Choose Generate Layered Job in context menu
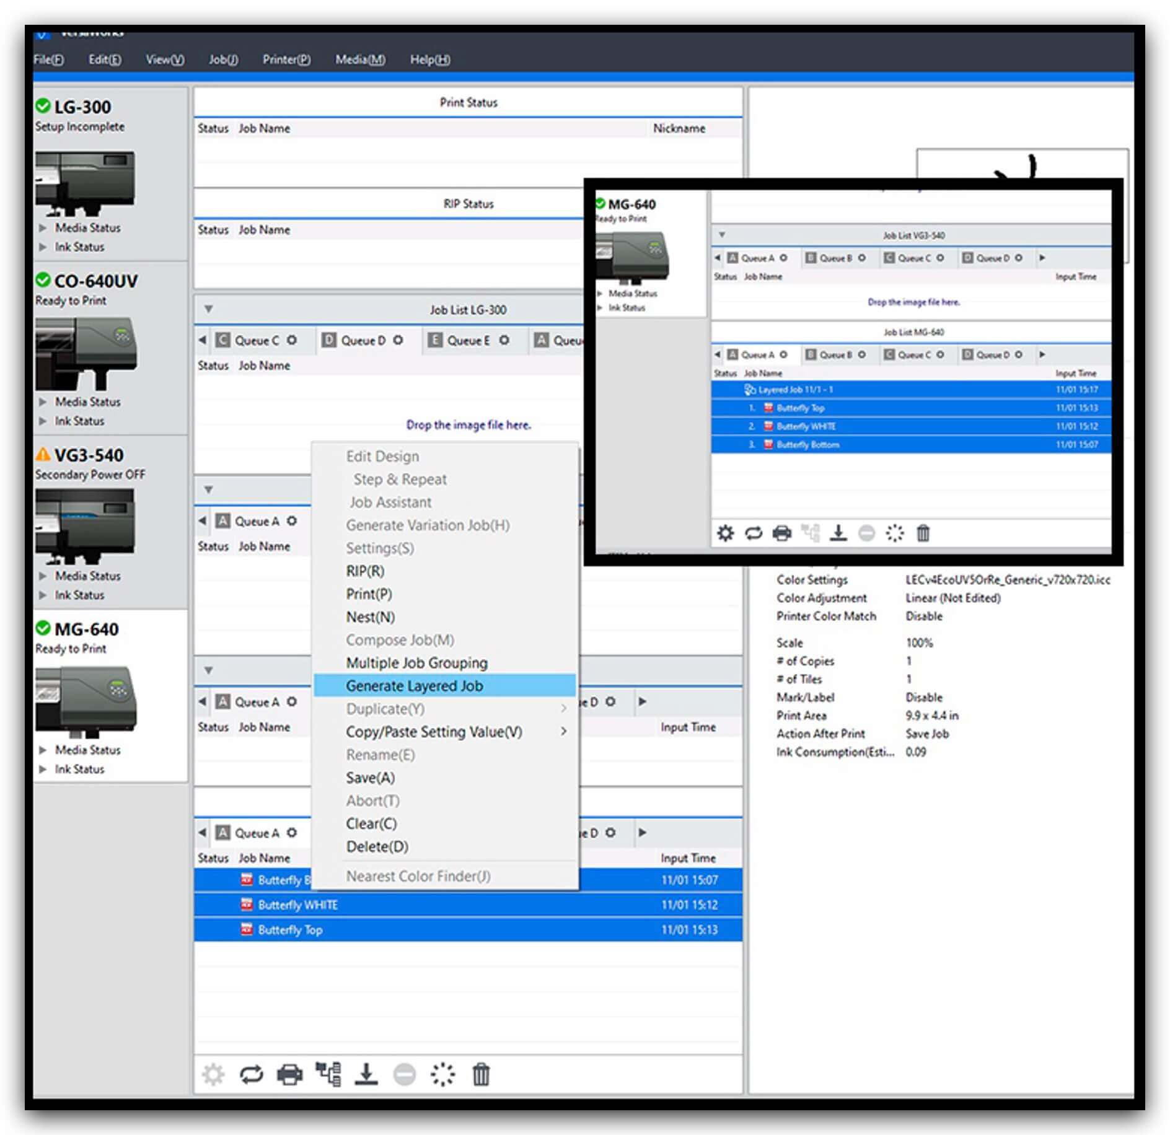This screenshot has height=1135, width=1170. pyautogui.click(x=444, y=686)
